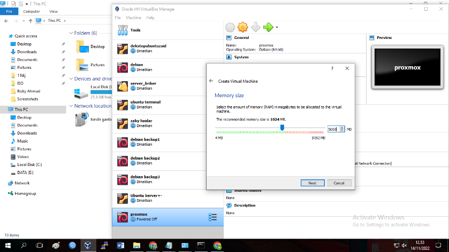Click the proxmox VM icon
Viewport: 449px width, 252px height.
(x=123, y=217)
